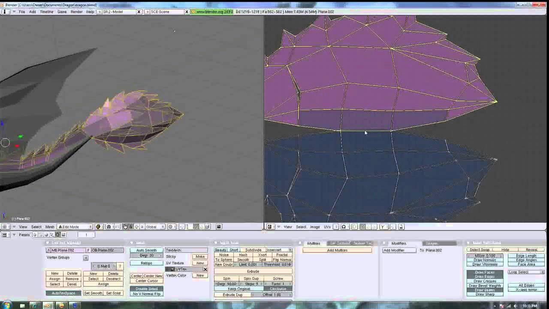Open the Loop Select dropdown
The image size is (549, 309).
pos(526,272)
